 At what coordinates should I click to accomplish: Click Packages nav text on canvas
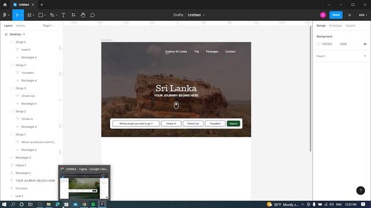click(x=212, y=51)
